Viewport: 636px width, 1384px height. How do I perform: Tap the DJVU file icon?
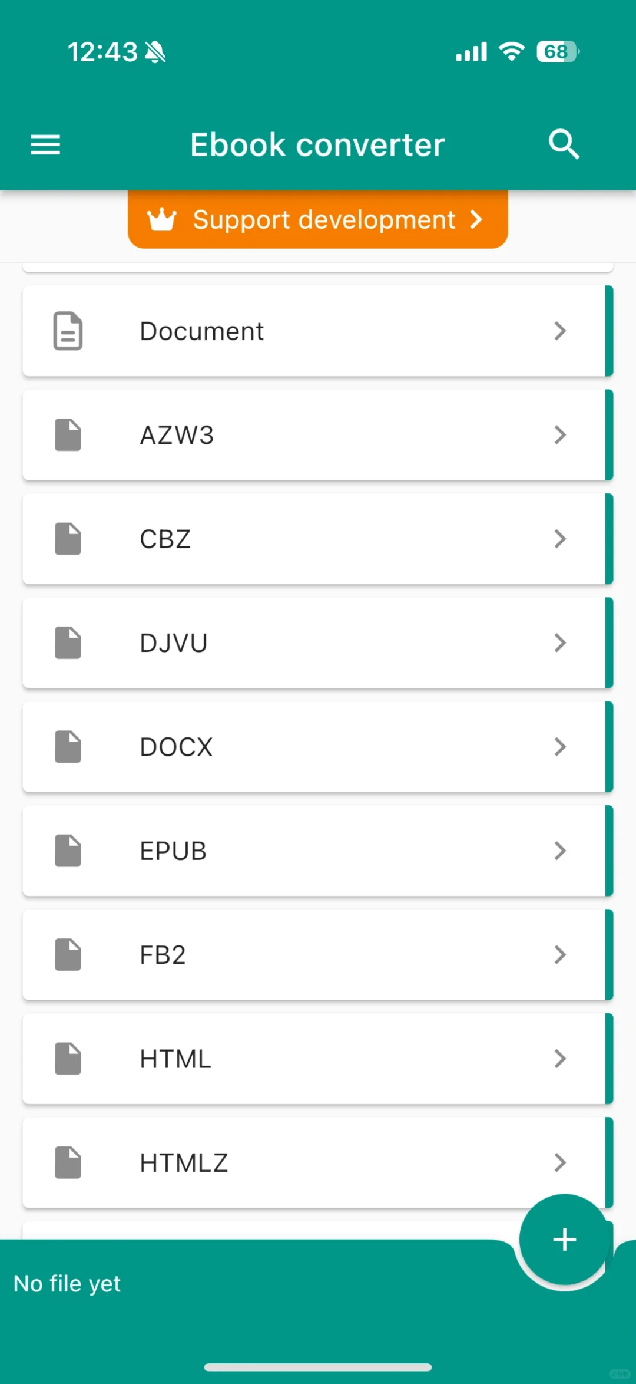68,642
